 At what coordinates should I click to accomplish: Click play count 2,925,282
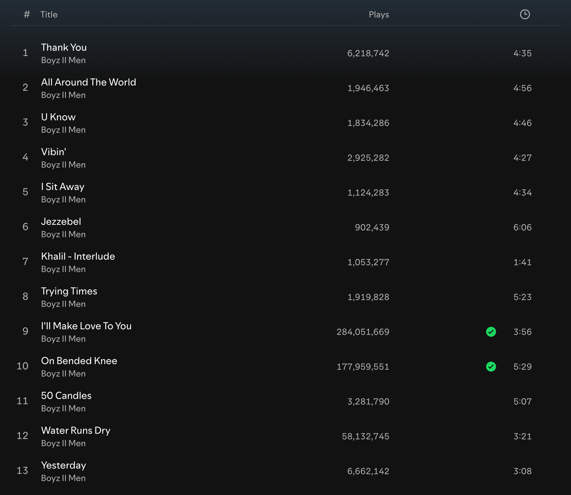tap(368, 158)
